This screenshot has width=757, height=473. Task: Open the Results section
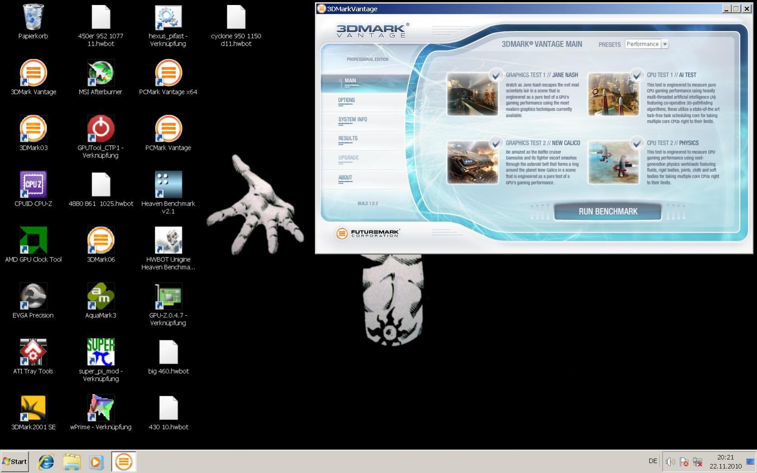pos(348,138)
